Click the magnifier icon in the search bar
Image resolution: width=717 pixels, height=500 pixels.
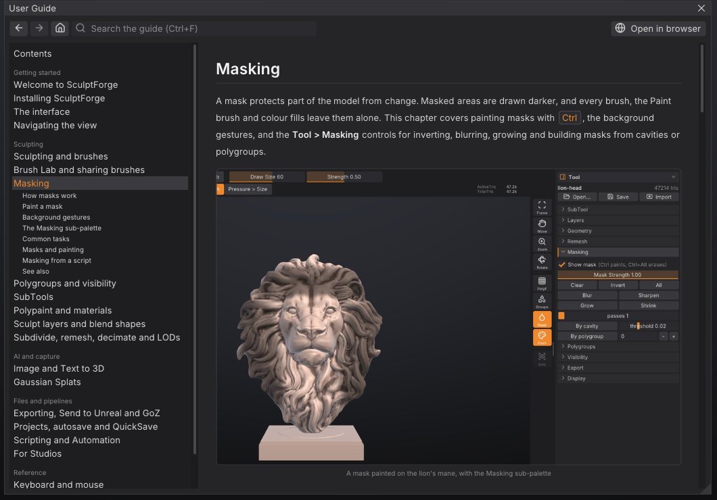tap(80, 28)
